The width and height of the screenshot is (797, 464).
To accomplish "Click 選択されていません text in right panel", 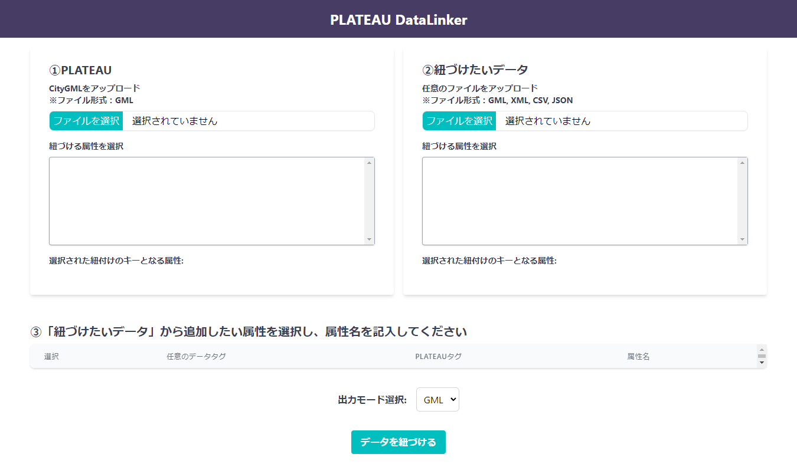I will pyautogui.click(x=548, y=121).
